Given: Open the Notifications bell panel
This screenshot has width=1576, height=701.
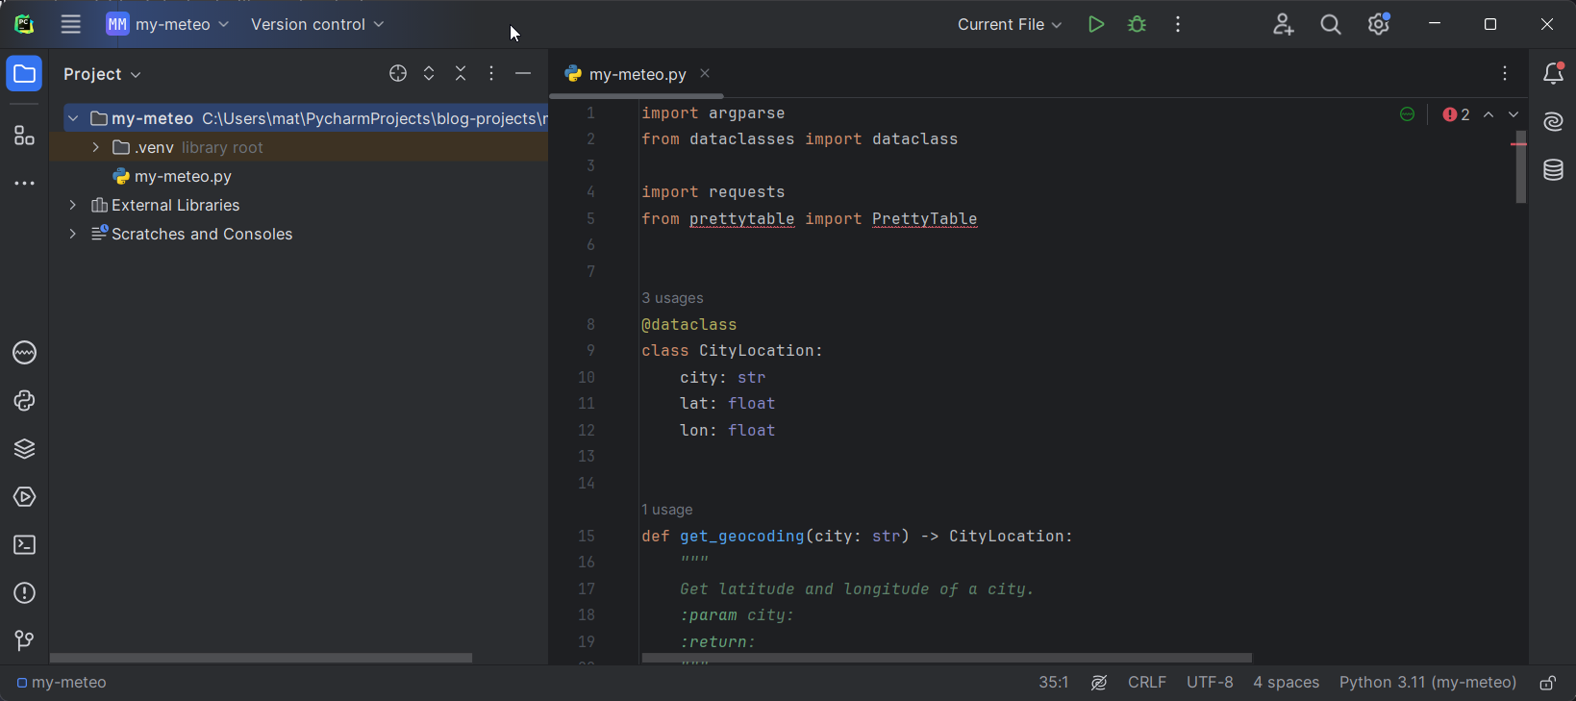Looking at the screenshot, I should [x=1553, y=74].
